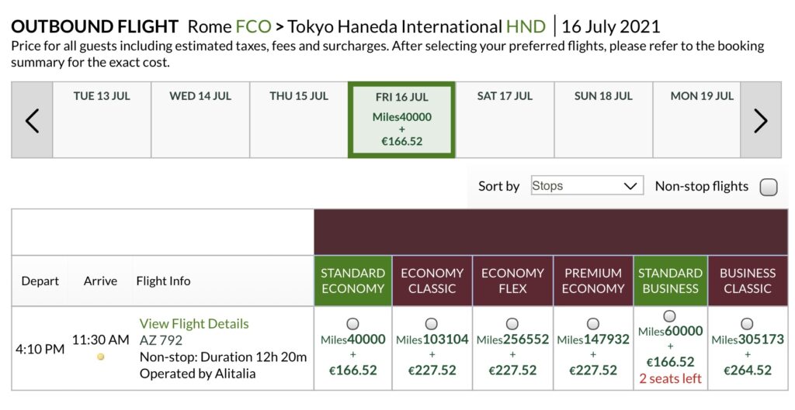Viewport: 795px width, 410px height.
Task: Select Economy Classic 103104 miles fare
Action: (x=432, y=323)
